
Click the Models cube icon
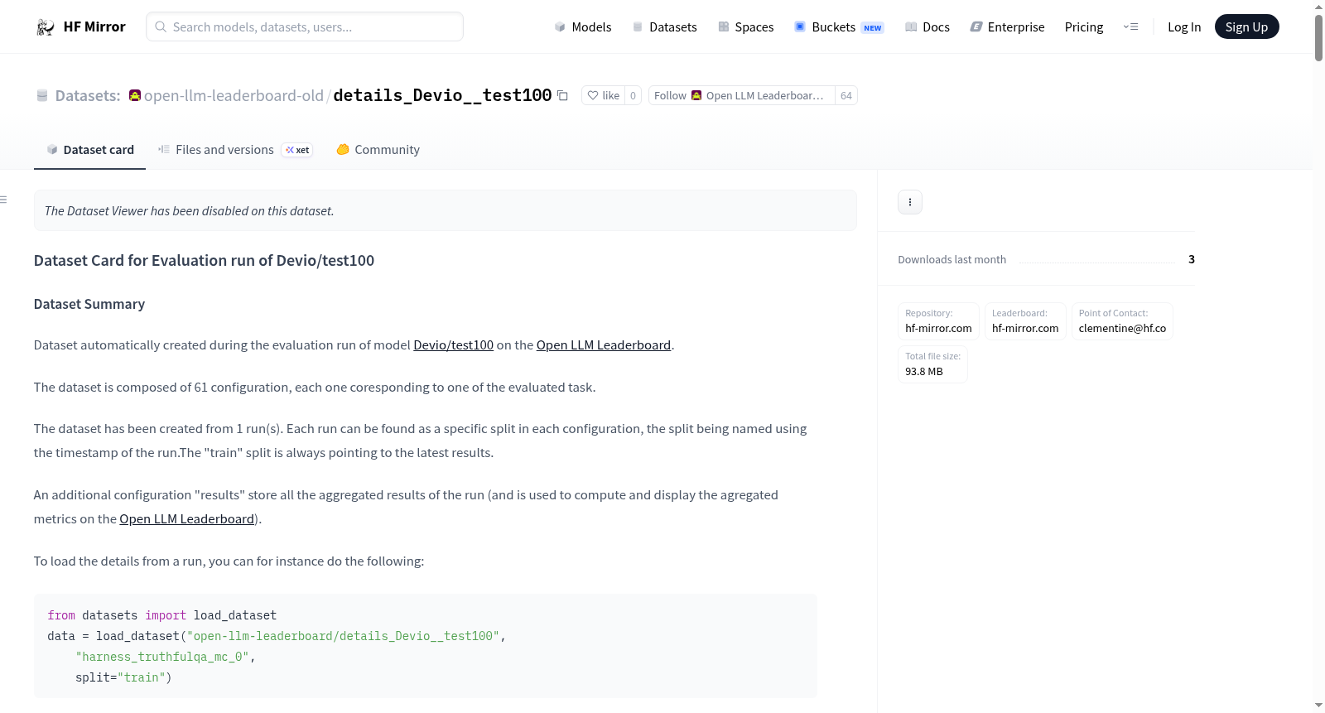pyautogui.click(x=560, y=26)
